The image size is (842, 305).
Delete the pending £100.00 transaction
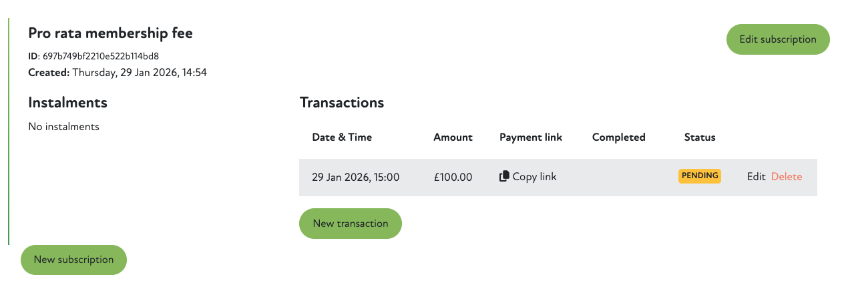(x=787, y=177)
